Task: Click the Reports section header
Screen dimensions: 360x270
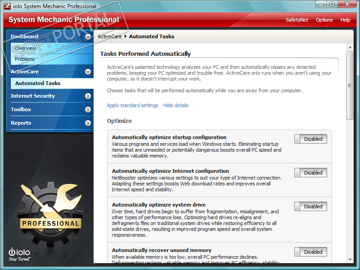Action: pos(51,123)
